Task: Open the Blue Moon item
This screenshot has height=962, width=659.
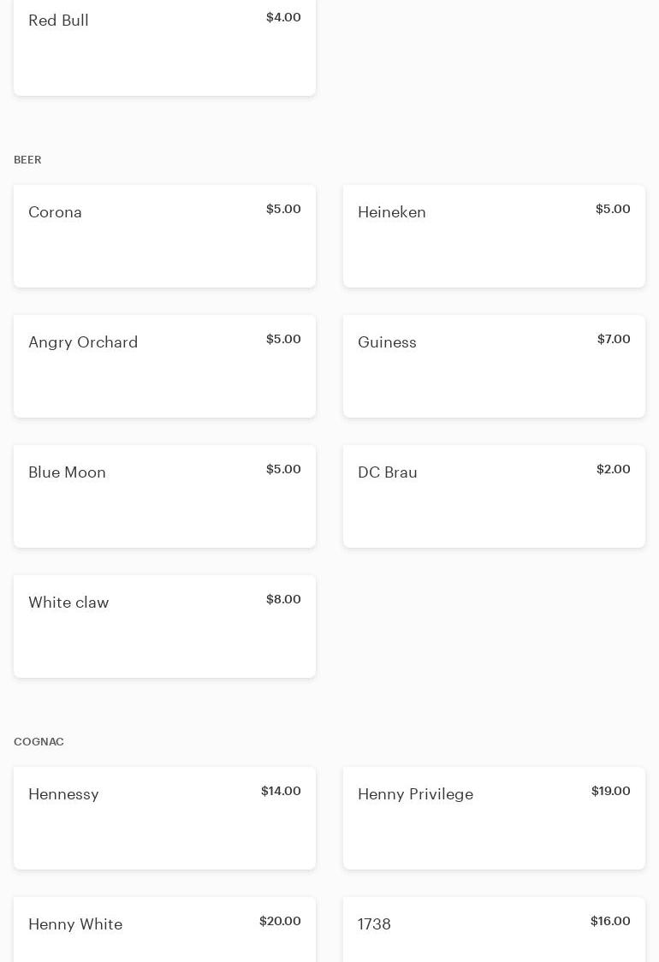Action: [164, 496]
